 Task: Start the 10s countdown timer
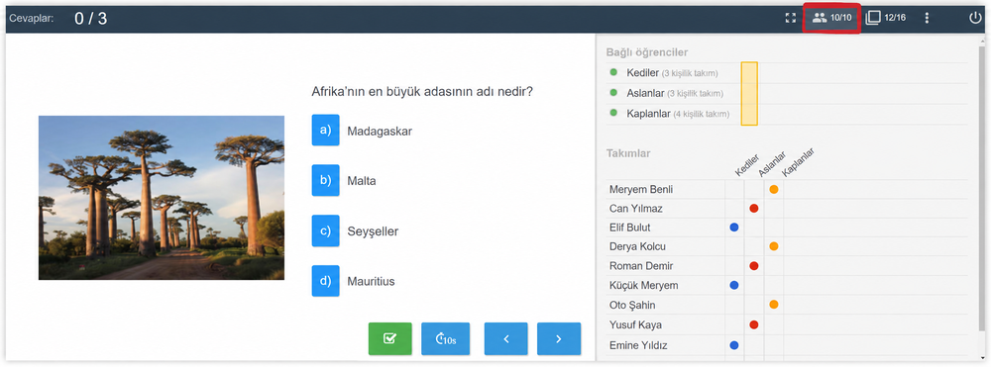point(446,338)
